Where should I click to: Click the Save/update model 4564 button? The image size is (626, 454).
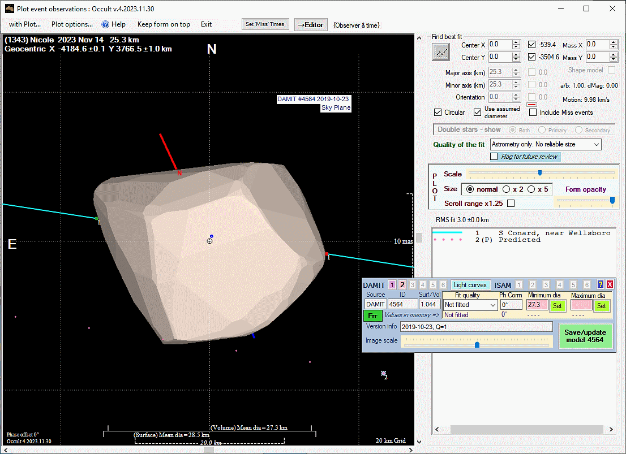pyautogui.click(x=585, y=336)
